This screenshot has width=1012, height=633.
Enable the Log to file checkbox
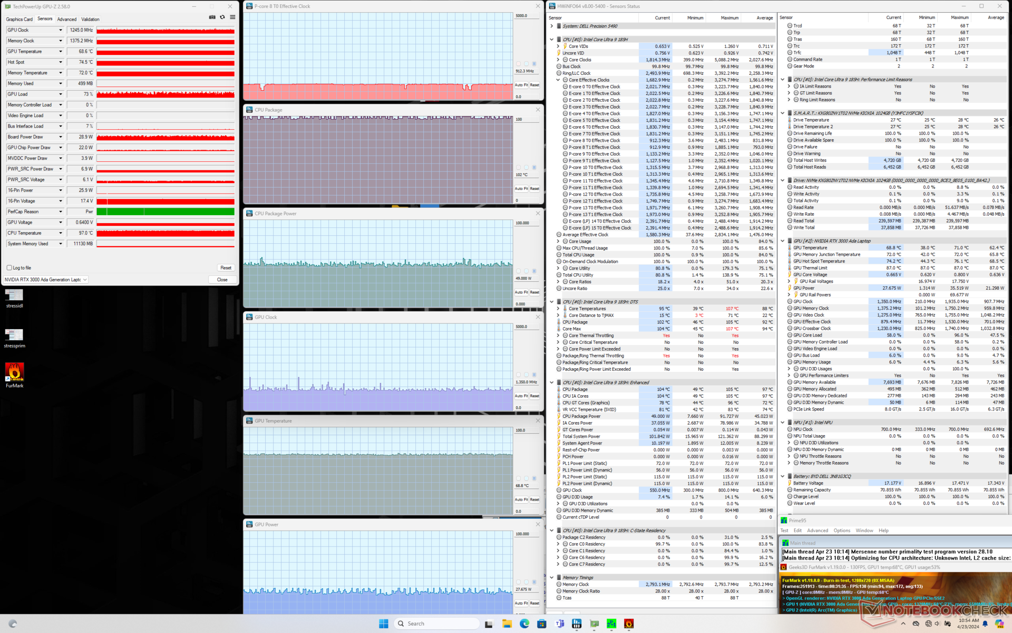click(9, 268)
